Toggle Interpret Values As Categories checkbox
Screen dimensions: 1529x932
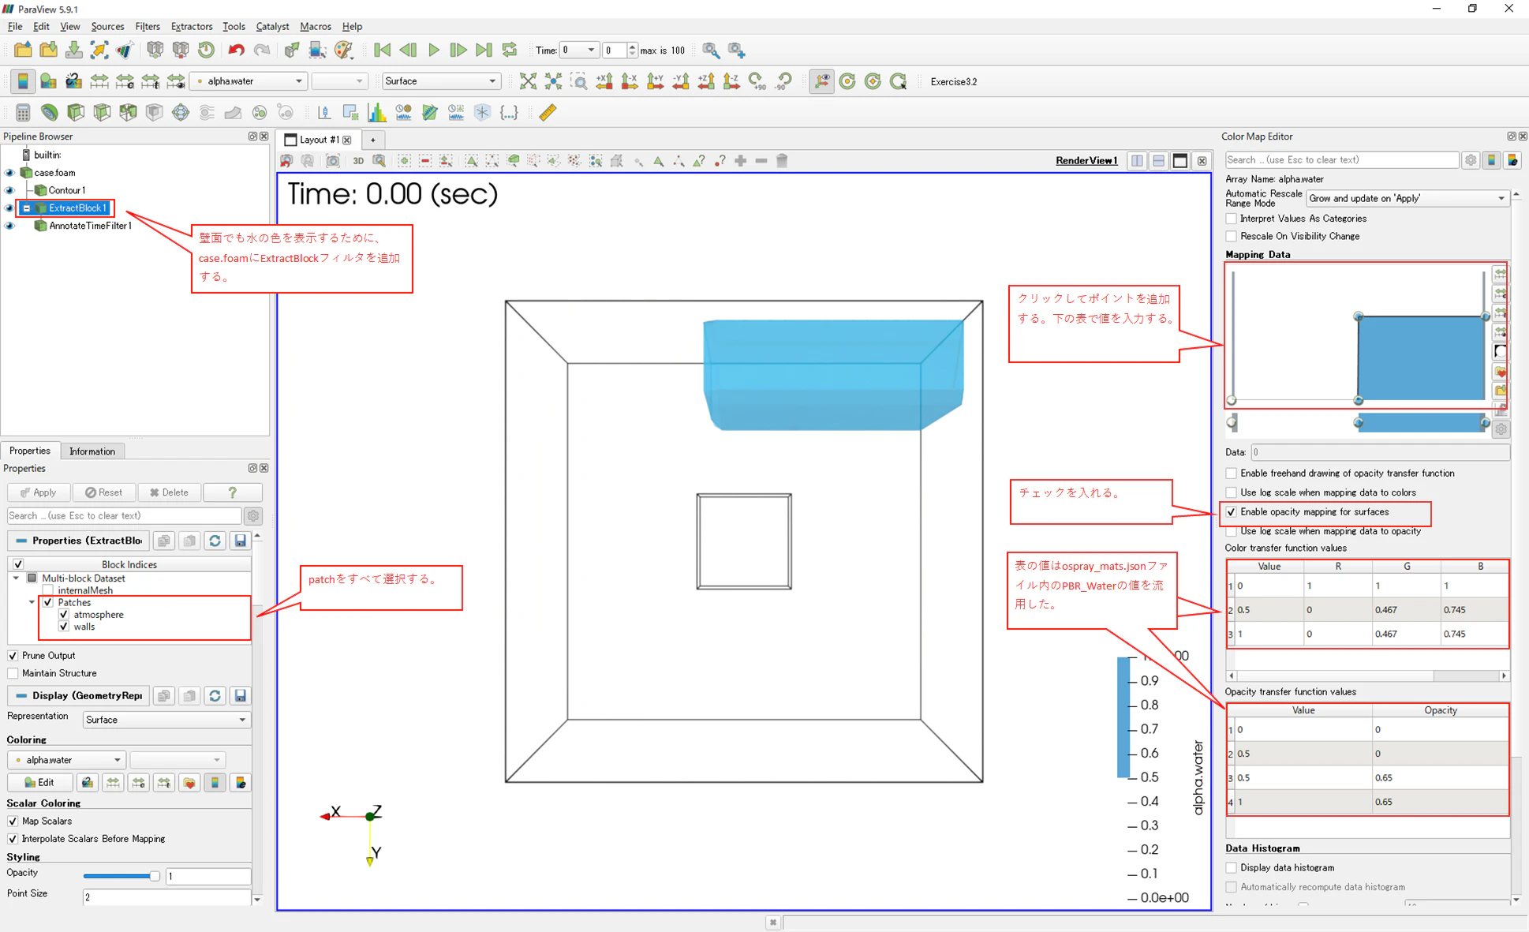(x=1232, y=219)
